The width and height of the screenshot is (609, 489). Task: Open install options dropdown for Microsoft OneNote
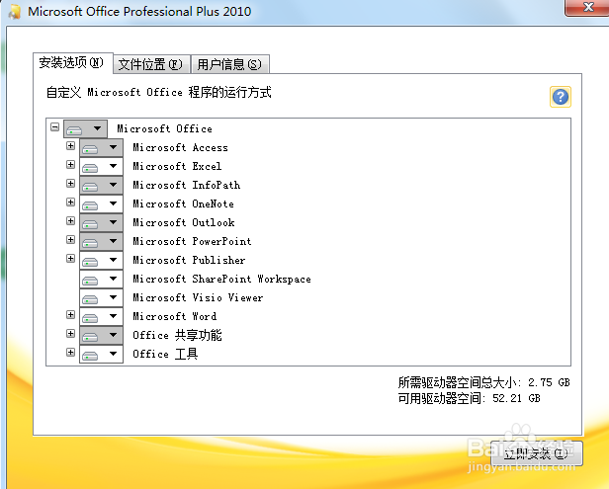coord(102,204)
